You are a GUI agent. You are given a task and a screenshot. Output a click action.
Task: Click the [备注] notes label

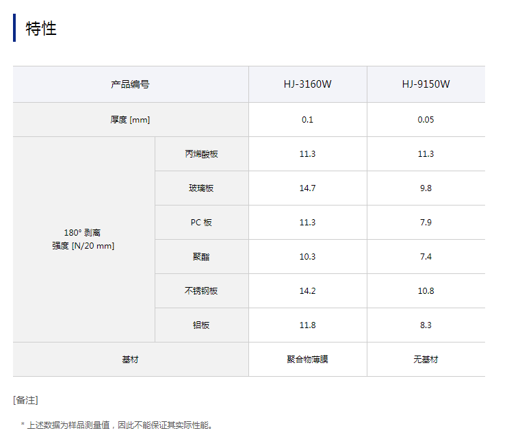(x=25, y=400)
